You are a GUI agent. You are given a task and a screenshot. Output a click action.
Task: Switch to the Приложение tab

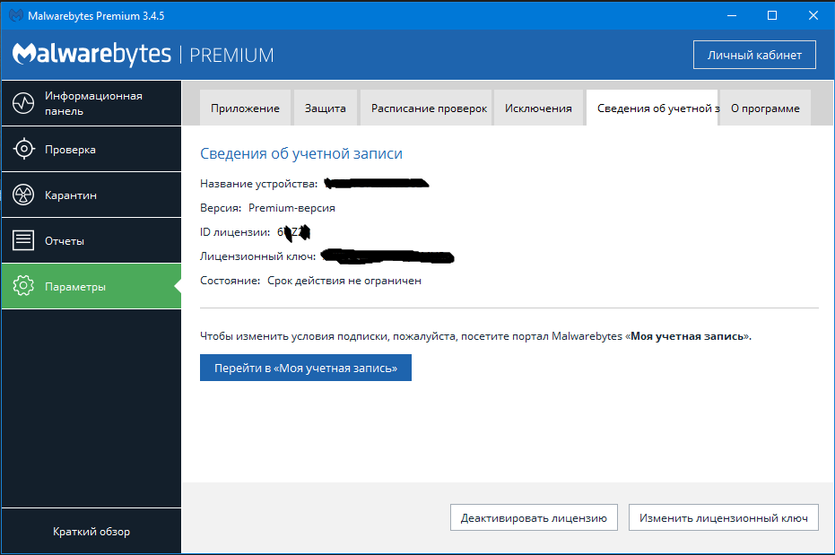[x=245, y=108]
